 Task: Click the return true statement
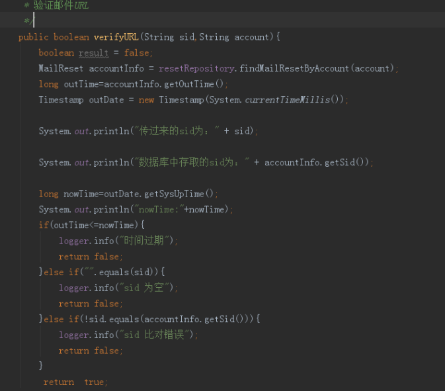[75, 382]
